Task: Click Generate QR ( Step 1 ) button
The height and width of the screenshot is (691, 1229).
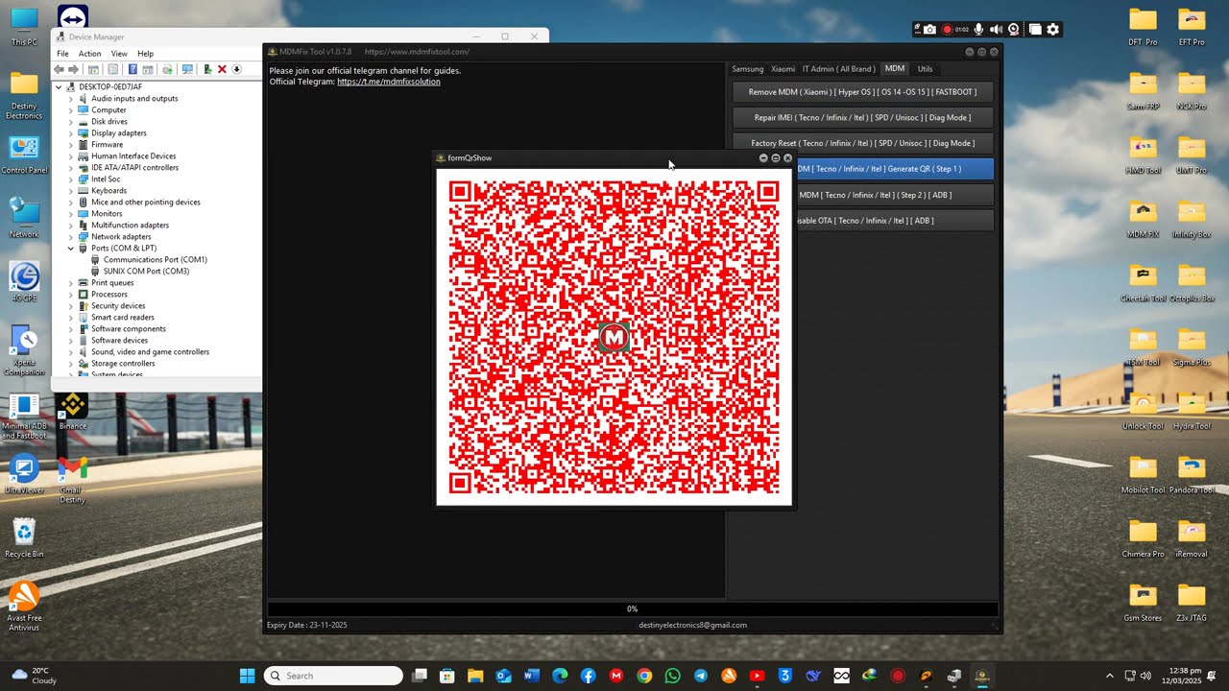Action: tap(893, 169)
